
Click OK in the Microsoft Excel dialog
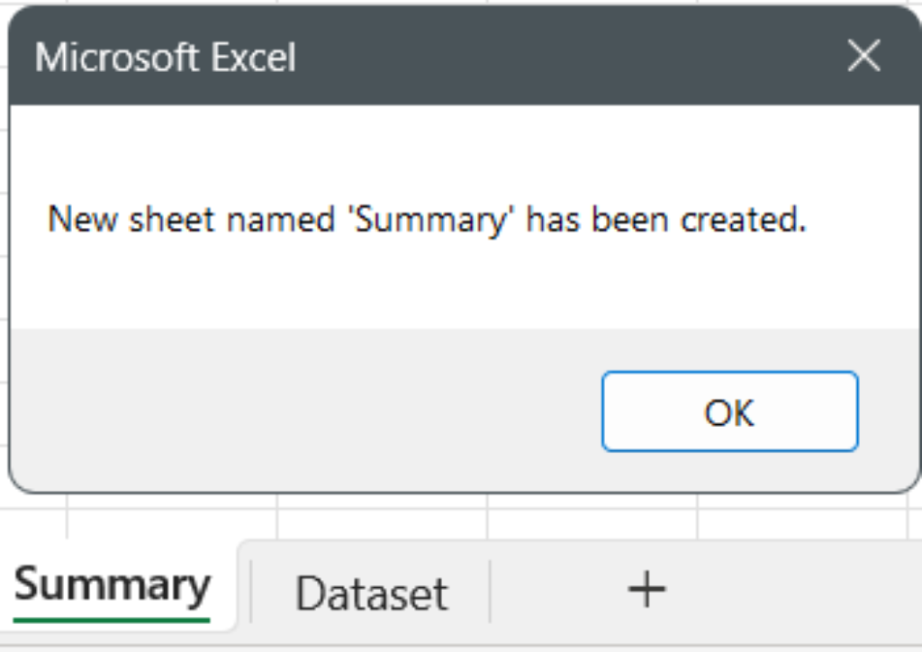[x=729, y=412]
